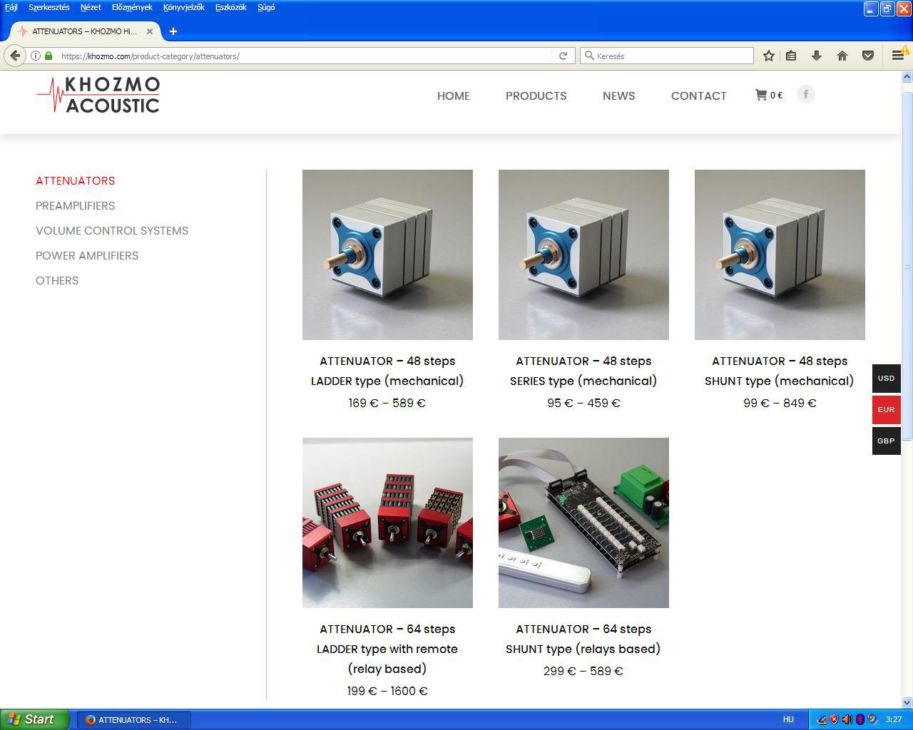
Task: Select the ATTENUATORS browser tab
Action: pyautogui.click(x=86, y=31)
